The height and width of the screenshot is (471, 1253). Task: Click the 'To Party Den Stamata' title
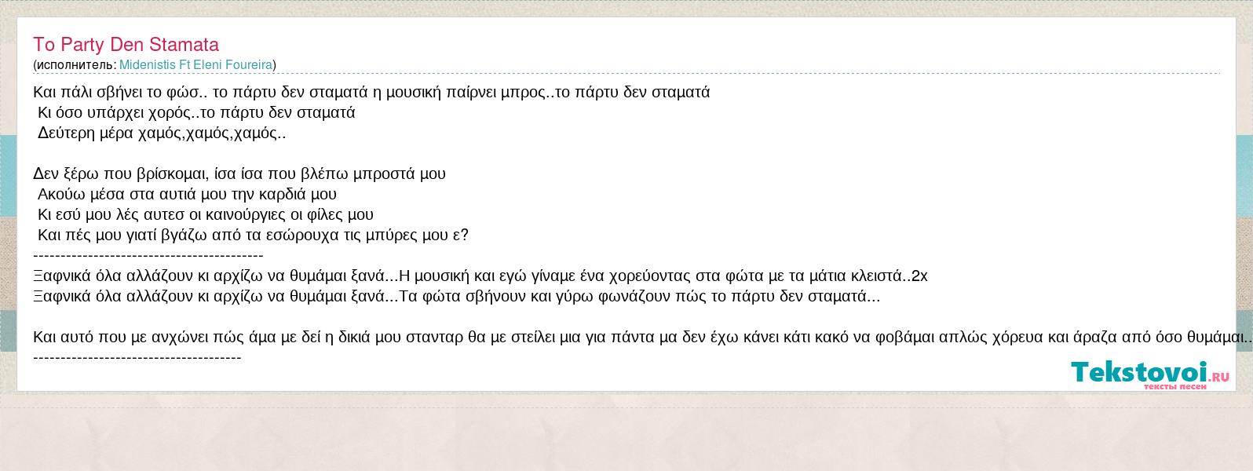[x=126, y=44]
